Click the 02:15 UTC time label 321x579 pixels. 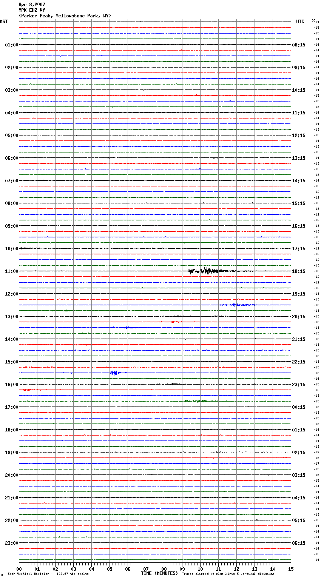click(x=299, y=453)
